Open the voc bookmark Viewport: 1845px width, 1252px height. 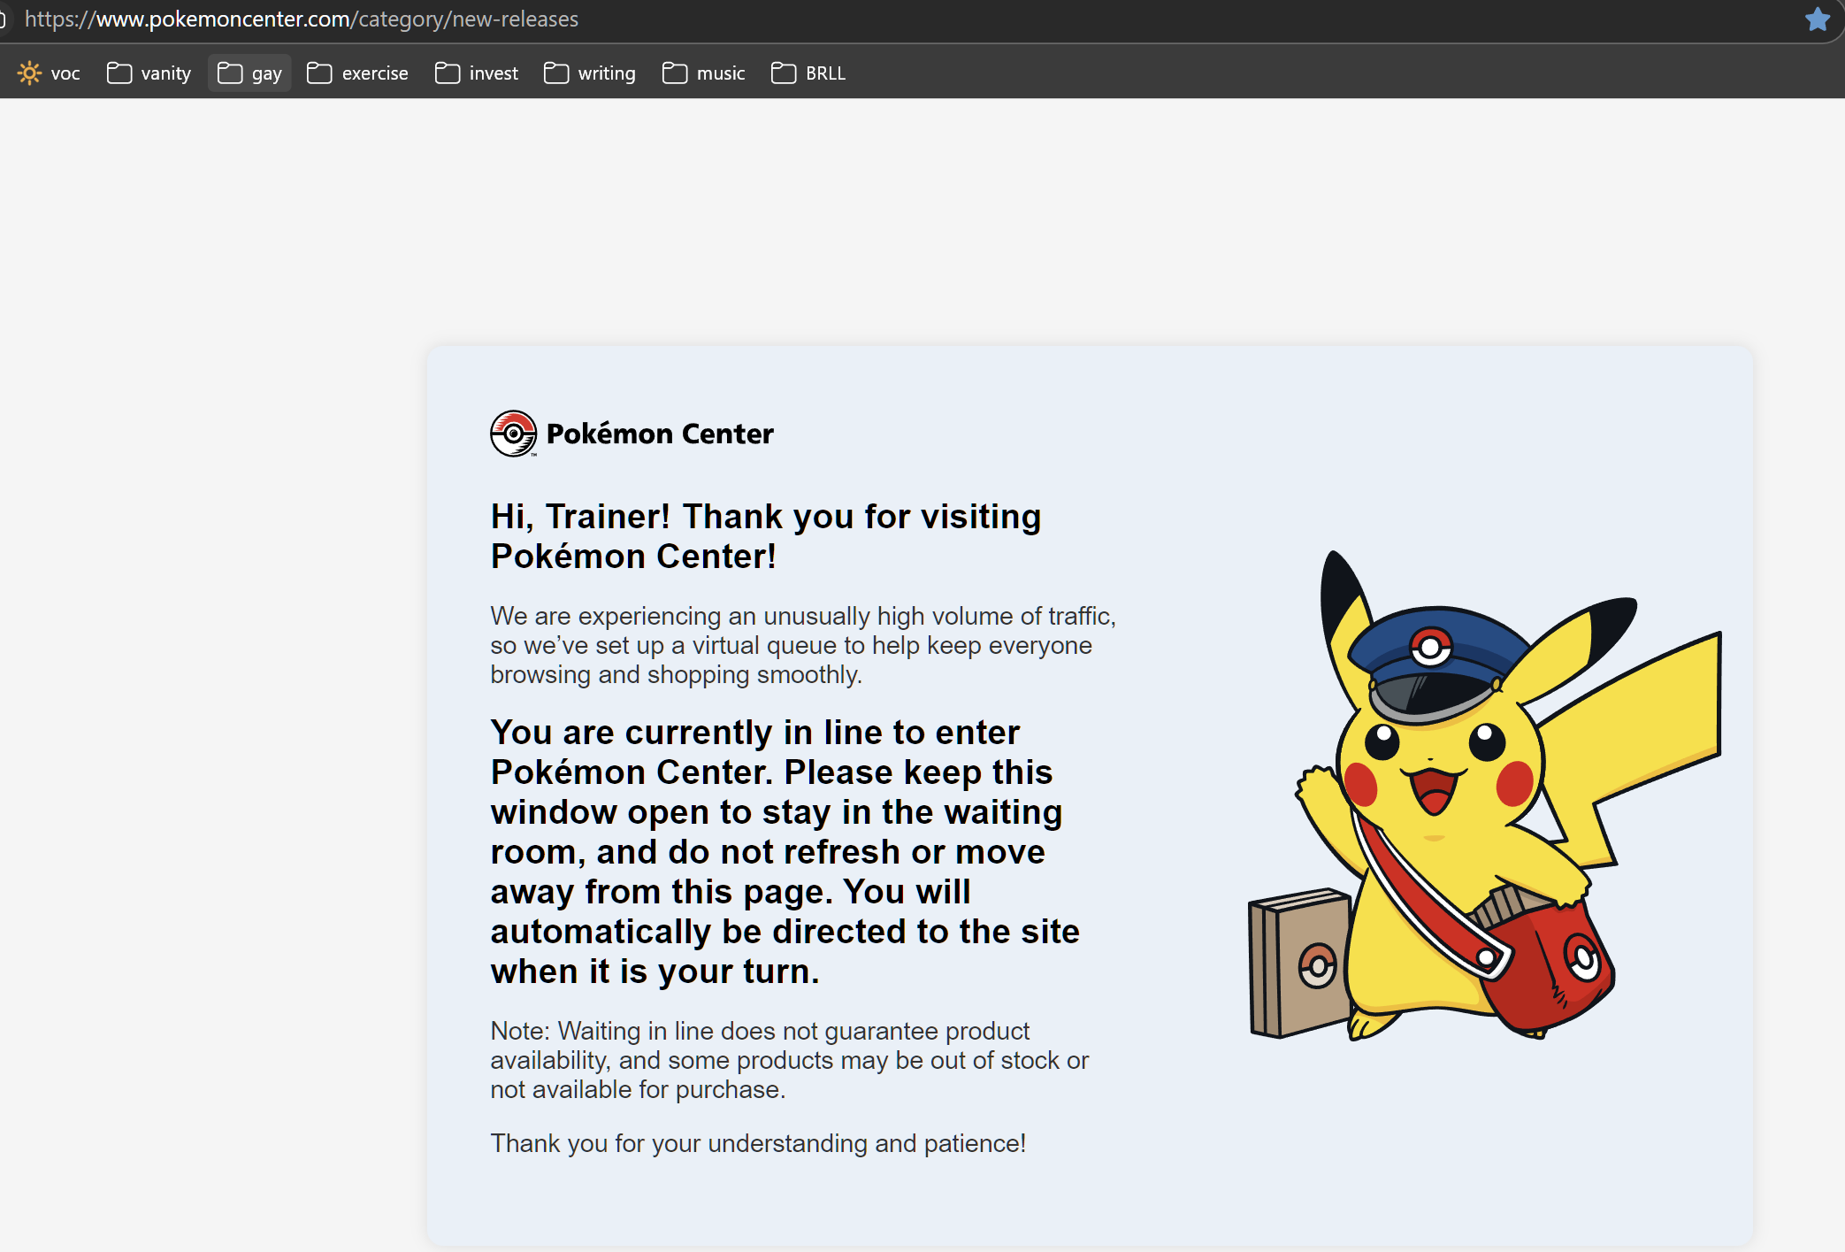point(50,73)
